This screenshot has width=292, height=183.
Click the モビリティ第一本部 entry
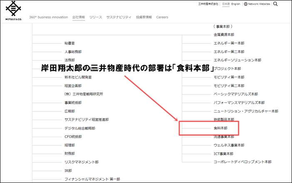point(229,77)
